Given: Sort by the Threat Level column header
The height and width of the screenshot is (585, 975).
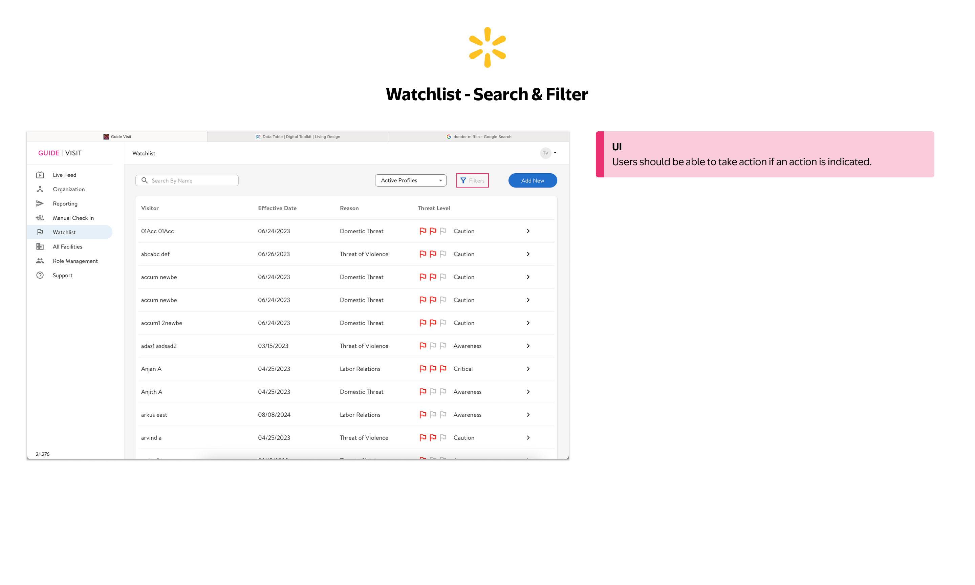Looking at the screenshot, I should click(434, 208).
